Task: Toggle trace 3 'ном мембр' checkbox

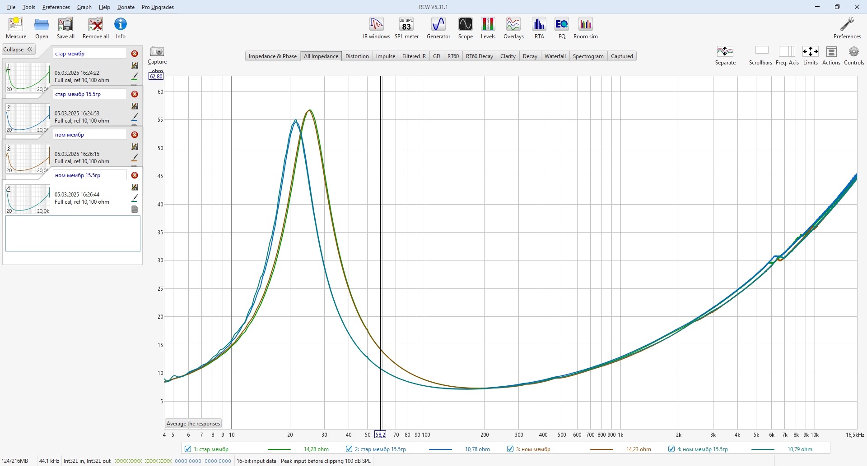Action: coord(510,449)
